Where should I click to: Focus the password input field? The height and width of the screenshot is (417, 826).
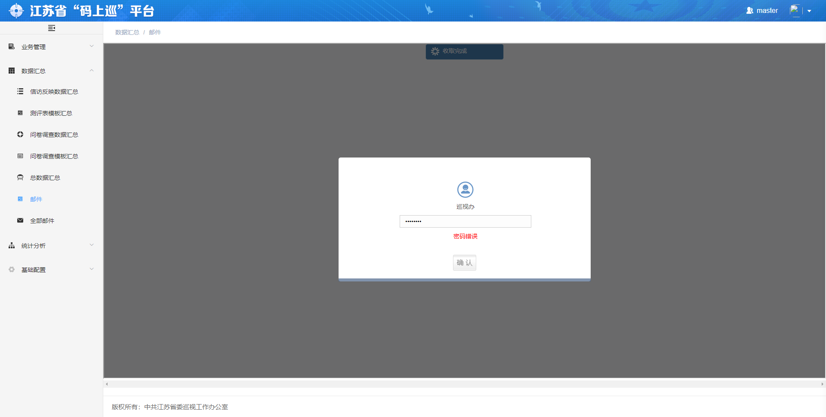tap(465, 221)
